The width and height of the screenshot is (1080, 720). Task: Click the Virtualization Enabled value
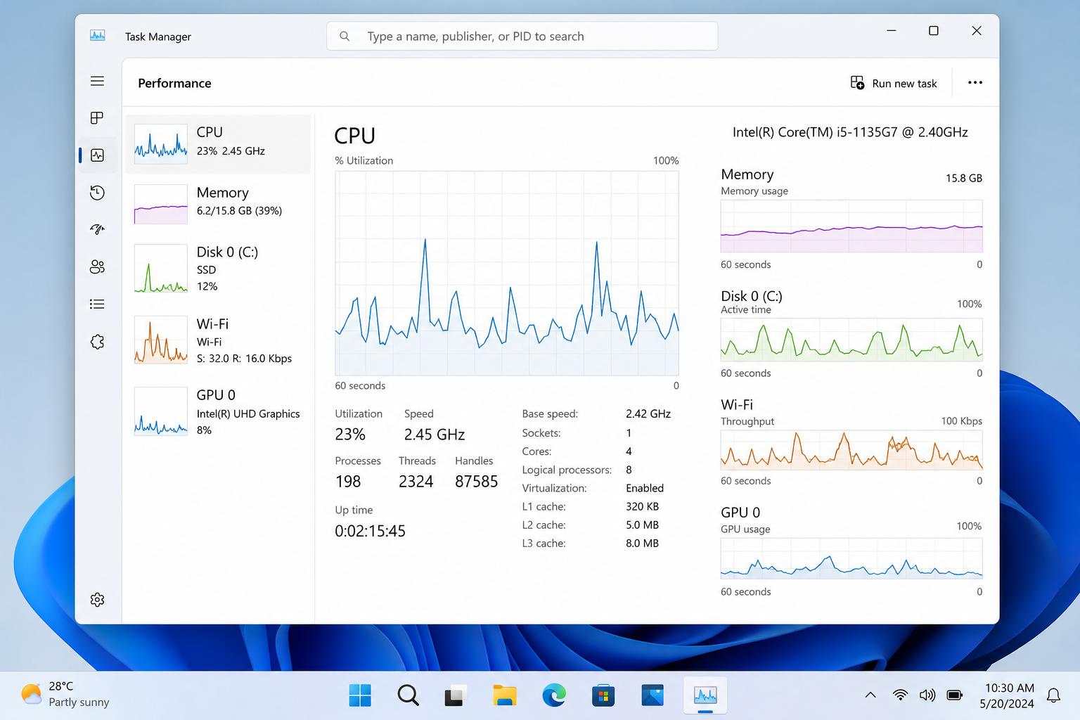(x=645, y=488)
